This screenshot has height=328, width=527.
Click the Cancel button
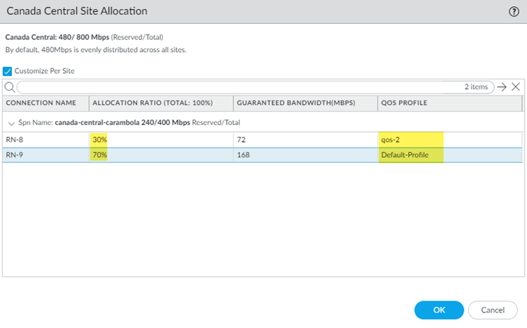493,310
